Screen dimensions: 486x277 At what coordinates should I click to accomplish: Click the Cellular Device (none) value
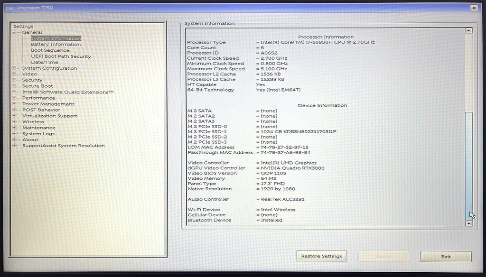[269, 215]
